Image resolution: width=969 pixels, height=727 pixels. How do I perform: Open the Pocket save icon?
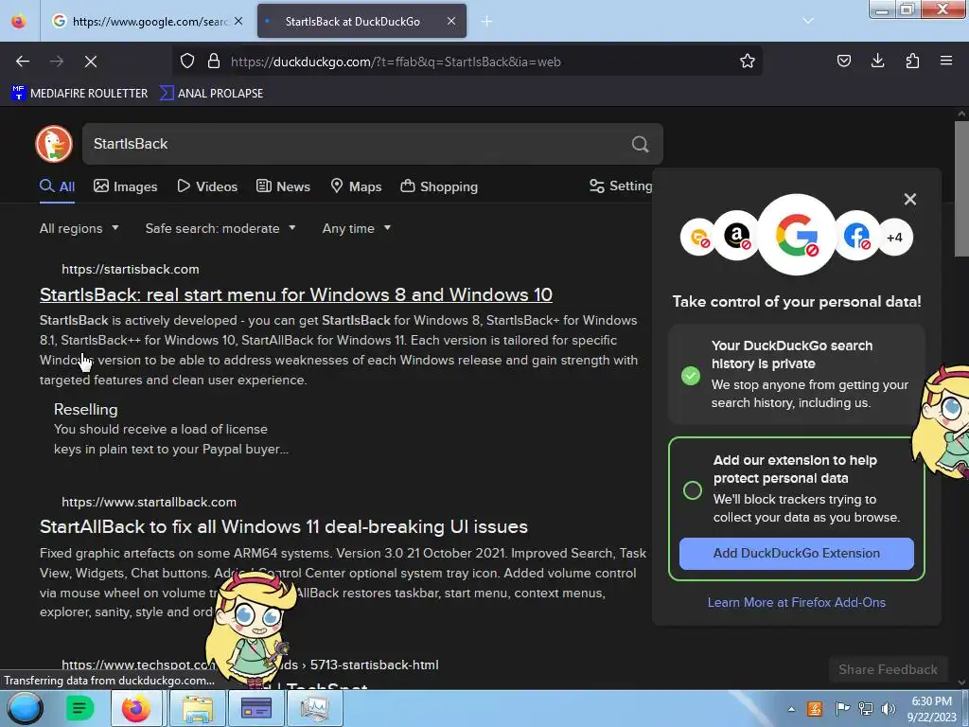click(843, 61)
